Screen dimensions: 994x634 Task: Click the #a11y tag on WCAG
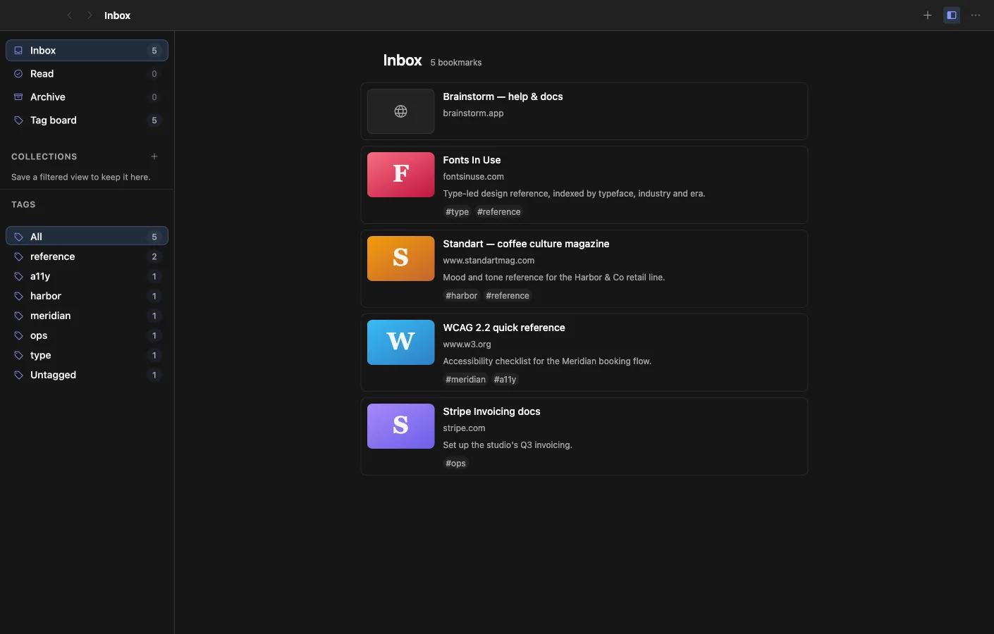505,380
